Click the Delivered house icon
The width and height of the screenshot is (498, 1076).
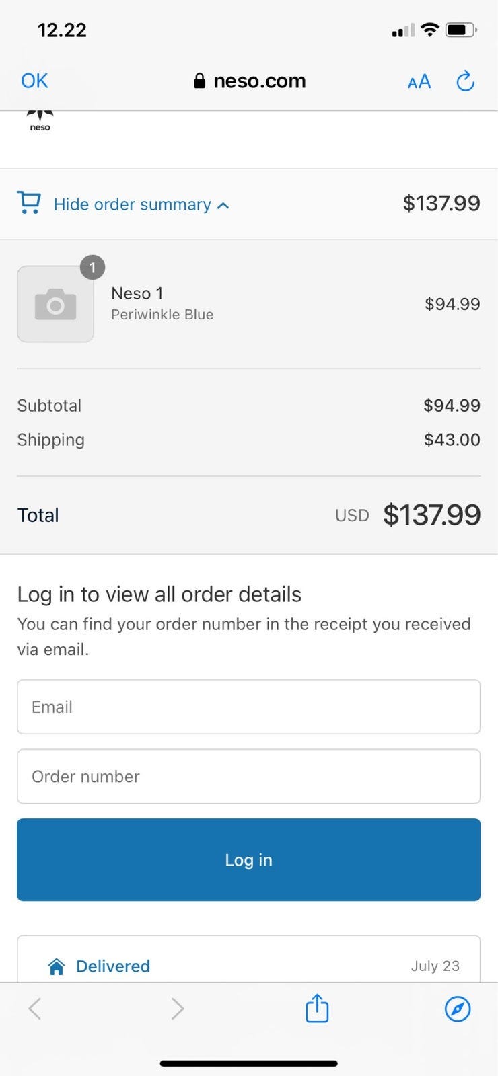point(57,966)
